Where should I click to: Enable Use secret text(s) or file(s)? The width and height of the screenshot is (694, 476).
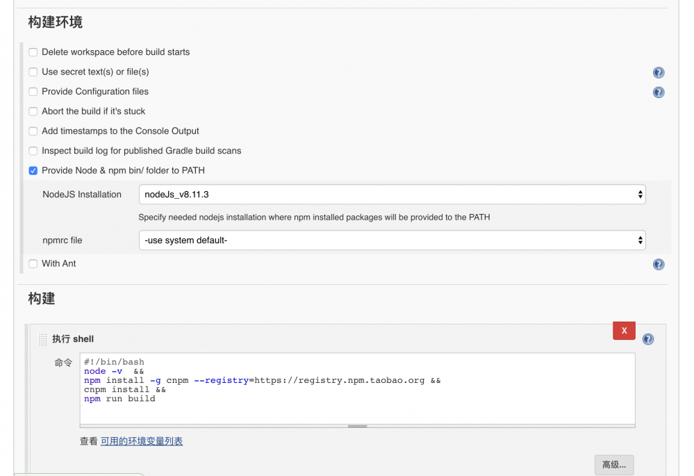point(33,72)
